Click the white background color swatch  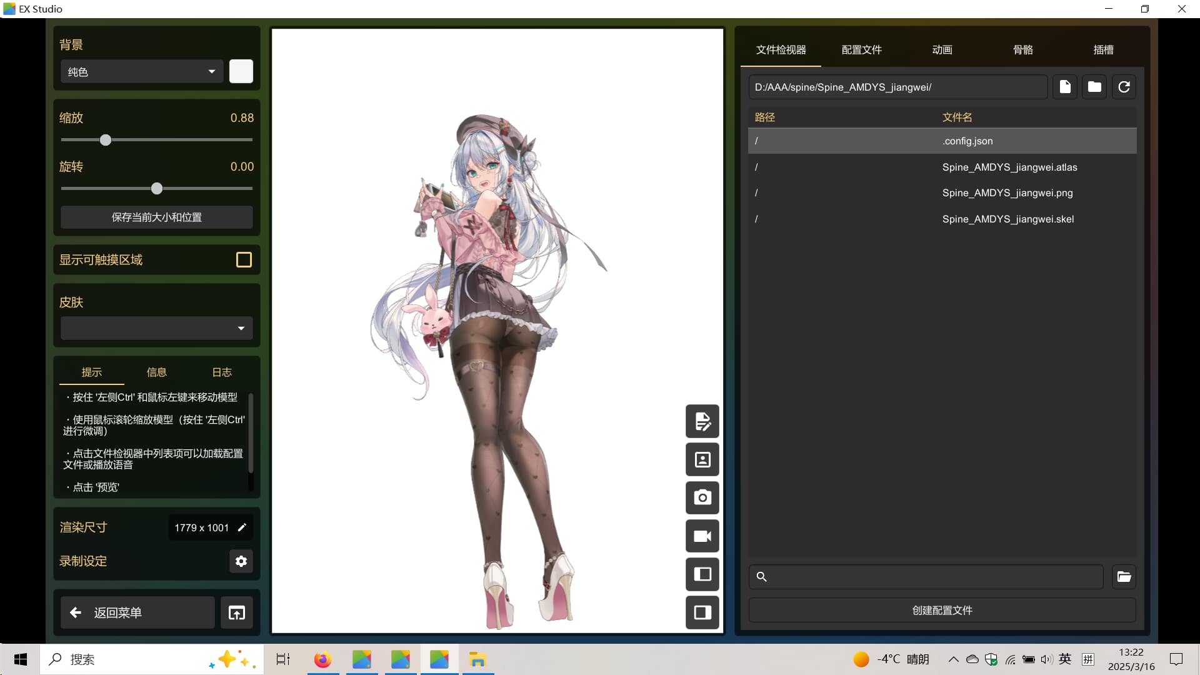coord(241,71)
